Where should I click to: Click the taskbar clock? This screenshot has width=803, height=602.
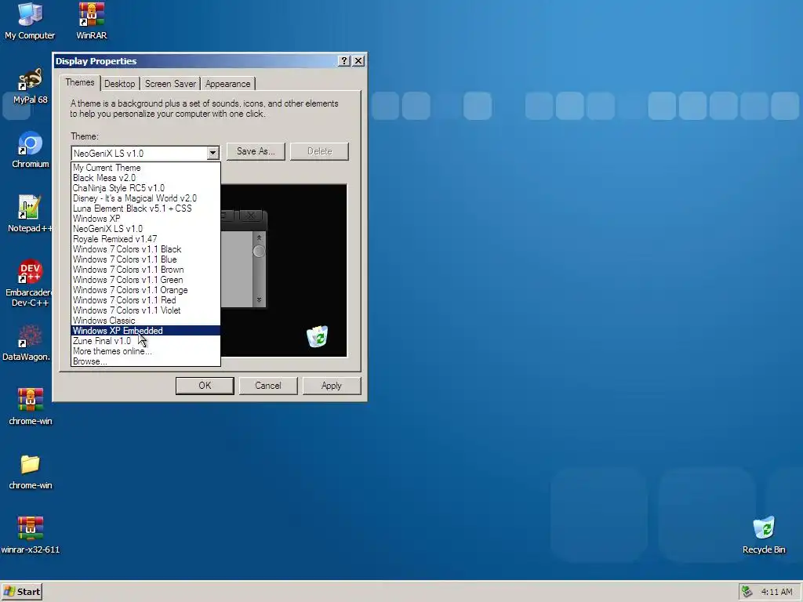point(776,592)
